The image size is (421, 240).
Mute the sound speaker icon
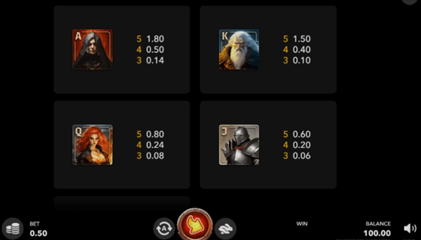[x=410, y=228]
